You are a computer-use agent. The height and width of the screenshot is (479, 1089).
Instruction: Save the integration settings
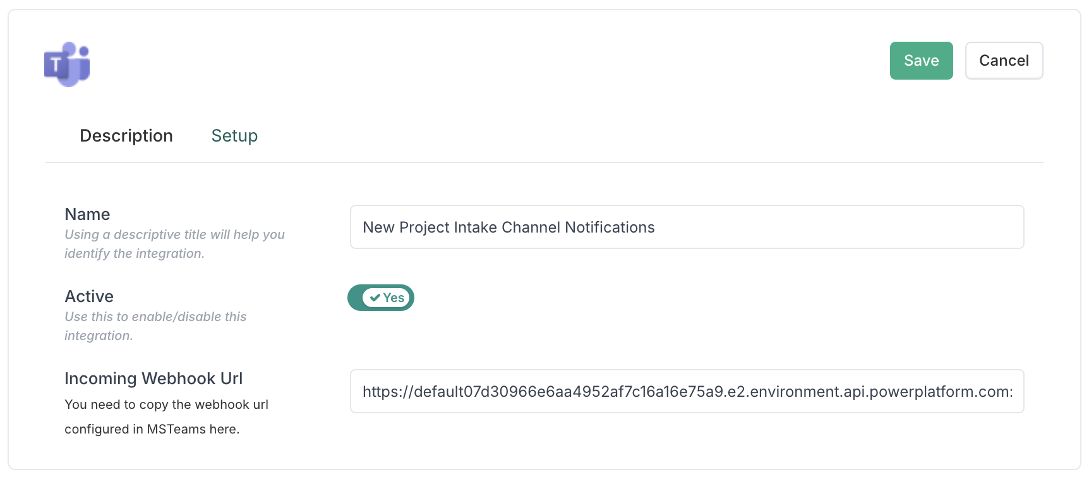(x=921, y=61)
